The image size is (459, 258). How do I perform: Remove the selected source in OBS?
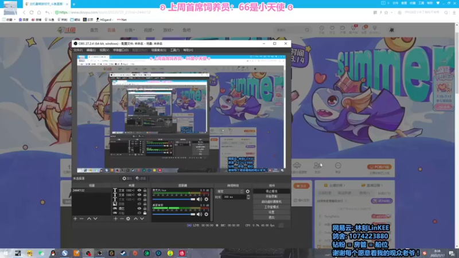[x=122, y=218]
